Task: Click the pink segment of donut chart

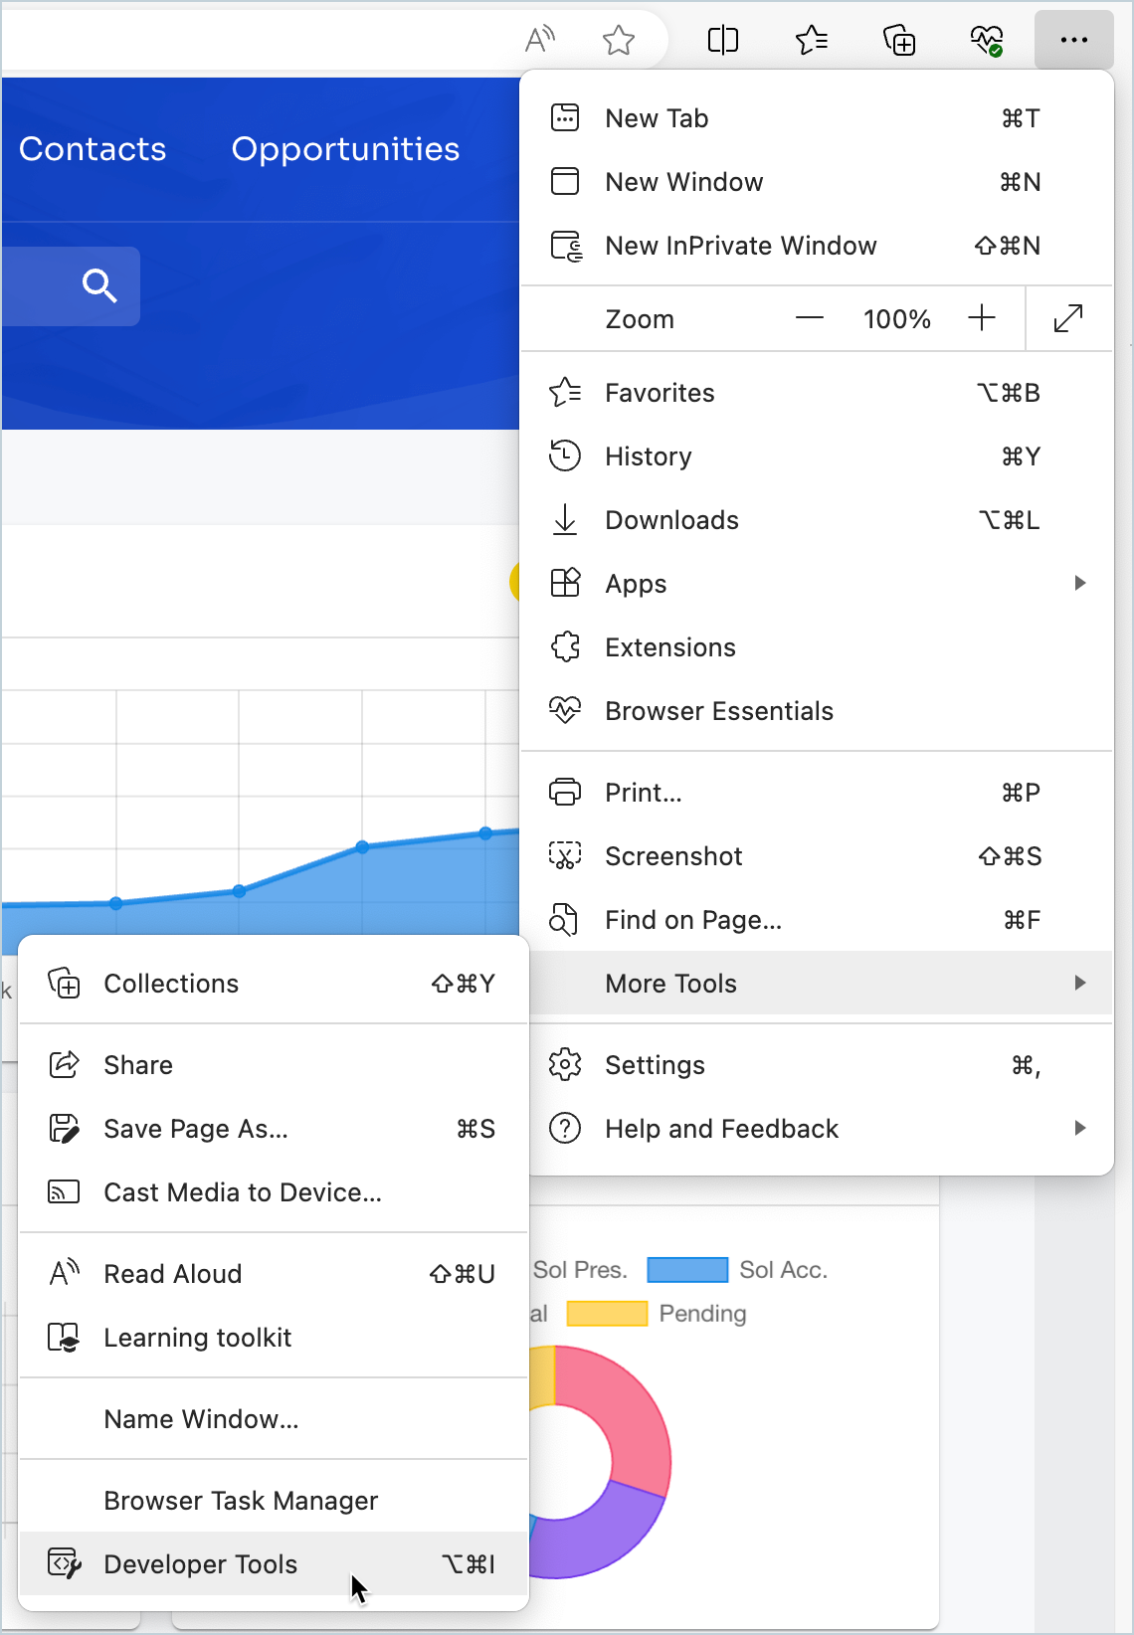Action: pos(625,1412)
